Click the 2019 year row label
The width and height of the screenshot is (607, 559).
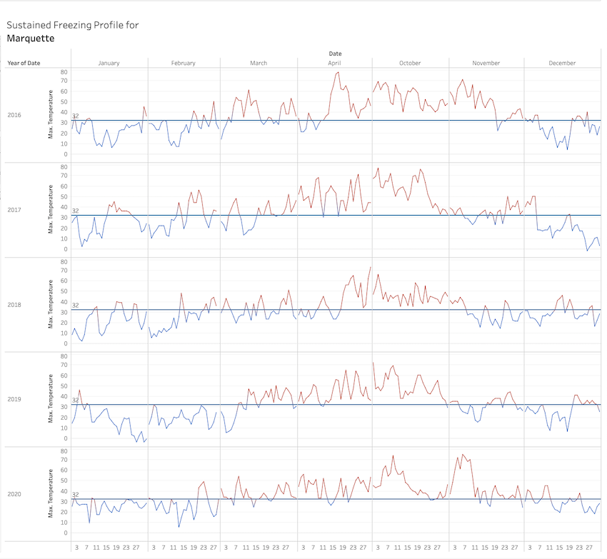pos(14,399)
